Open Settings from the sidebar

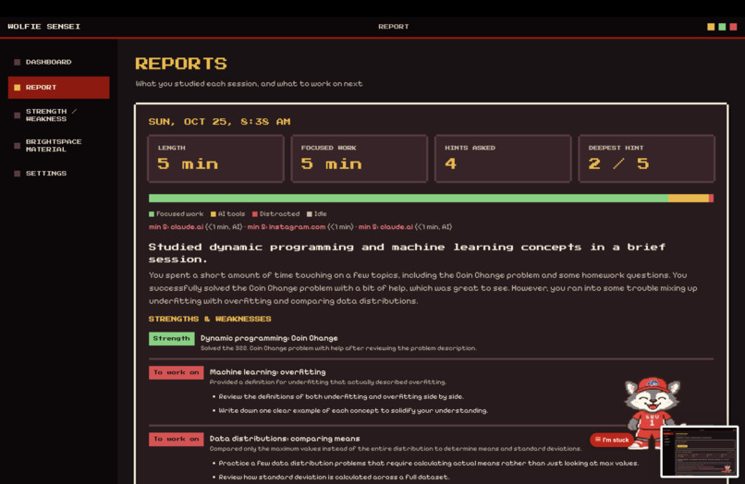point(58,174)
